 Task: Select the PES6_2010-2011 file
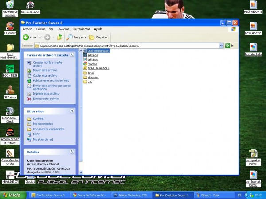(96, 69)
